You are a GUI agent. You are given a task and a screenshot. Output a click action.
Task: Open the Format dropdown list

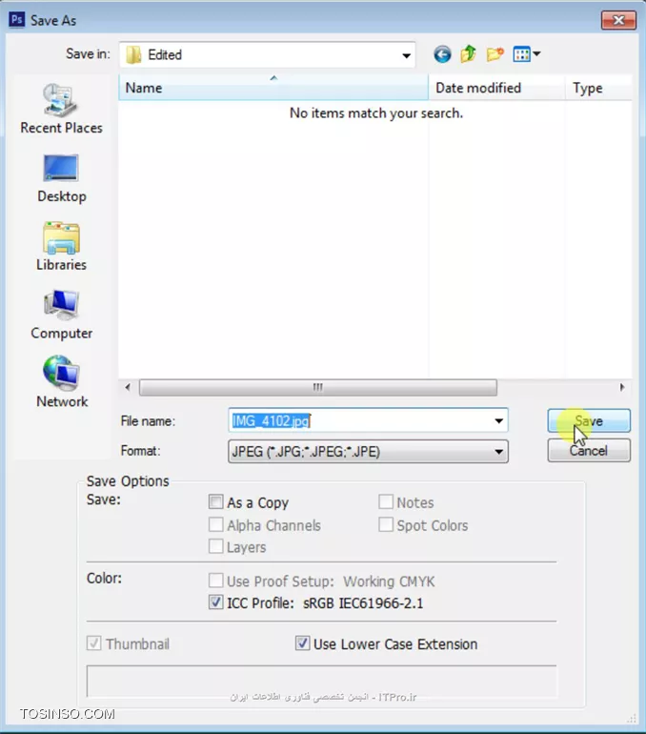(x=368, y=451)
